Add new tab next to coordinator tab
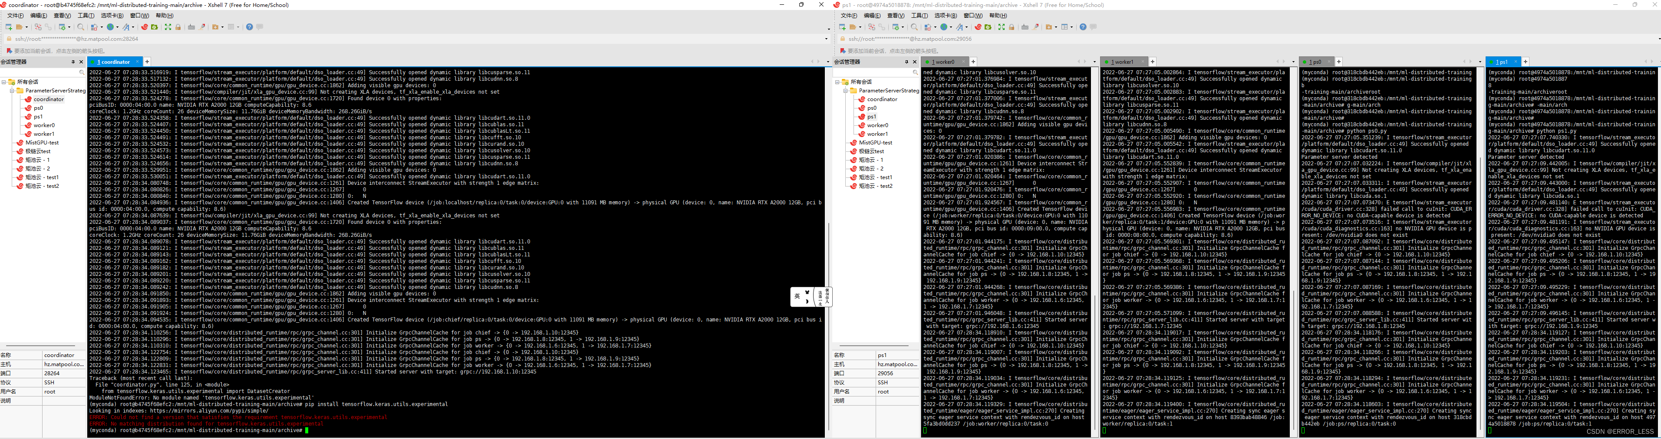Image resolution: width=1661 pixels, height=439 pixels. coord(147,62)
